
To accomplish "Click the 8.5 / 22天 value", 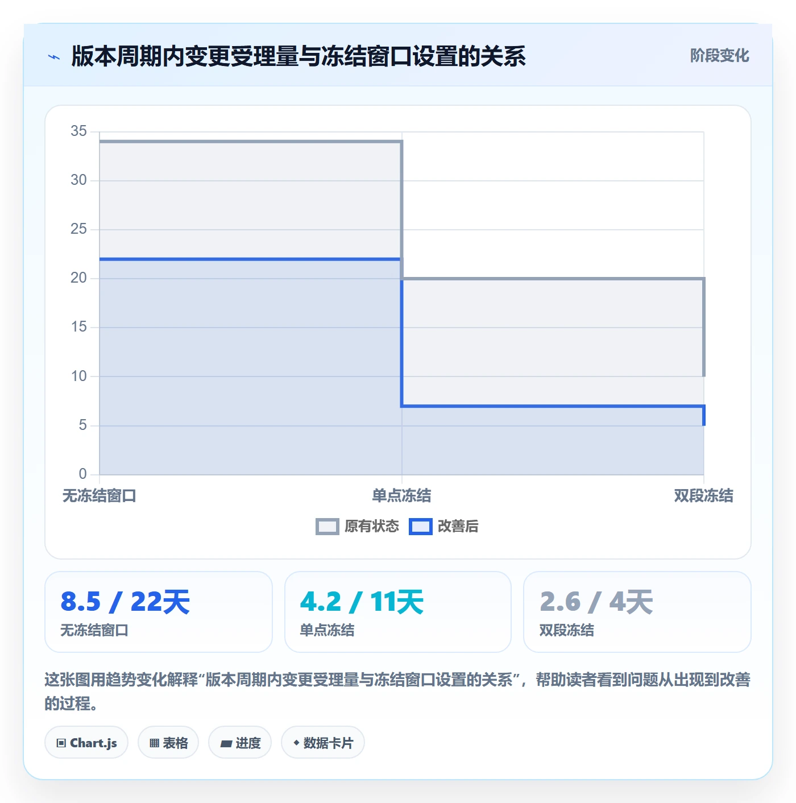I will tap(125, 602).
